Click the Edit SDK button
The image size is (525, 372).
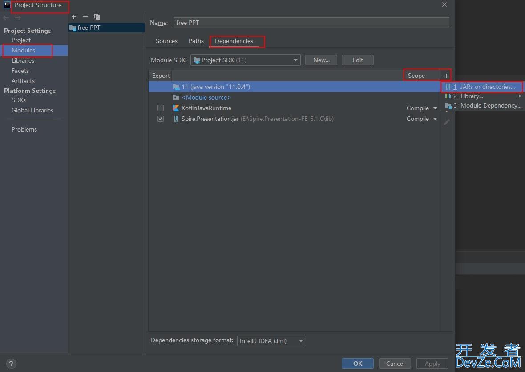tap(358, 60)
